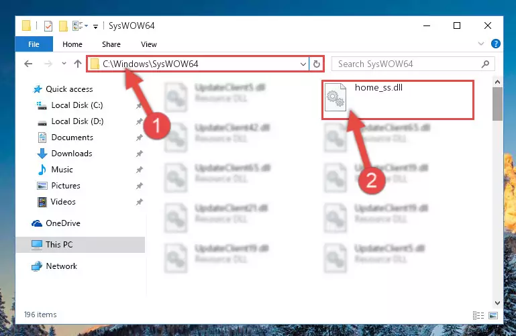Click the home_ss.dll gear file icon
The image size is (516, 336).
click(336, 97)
